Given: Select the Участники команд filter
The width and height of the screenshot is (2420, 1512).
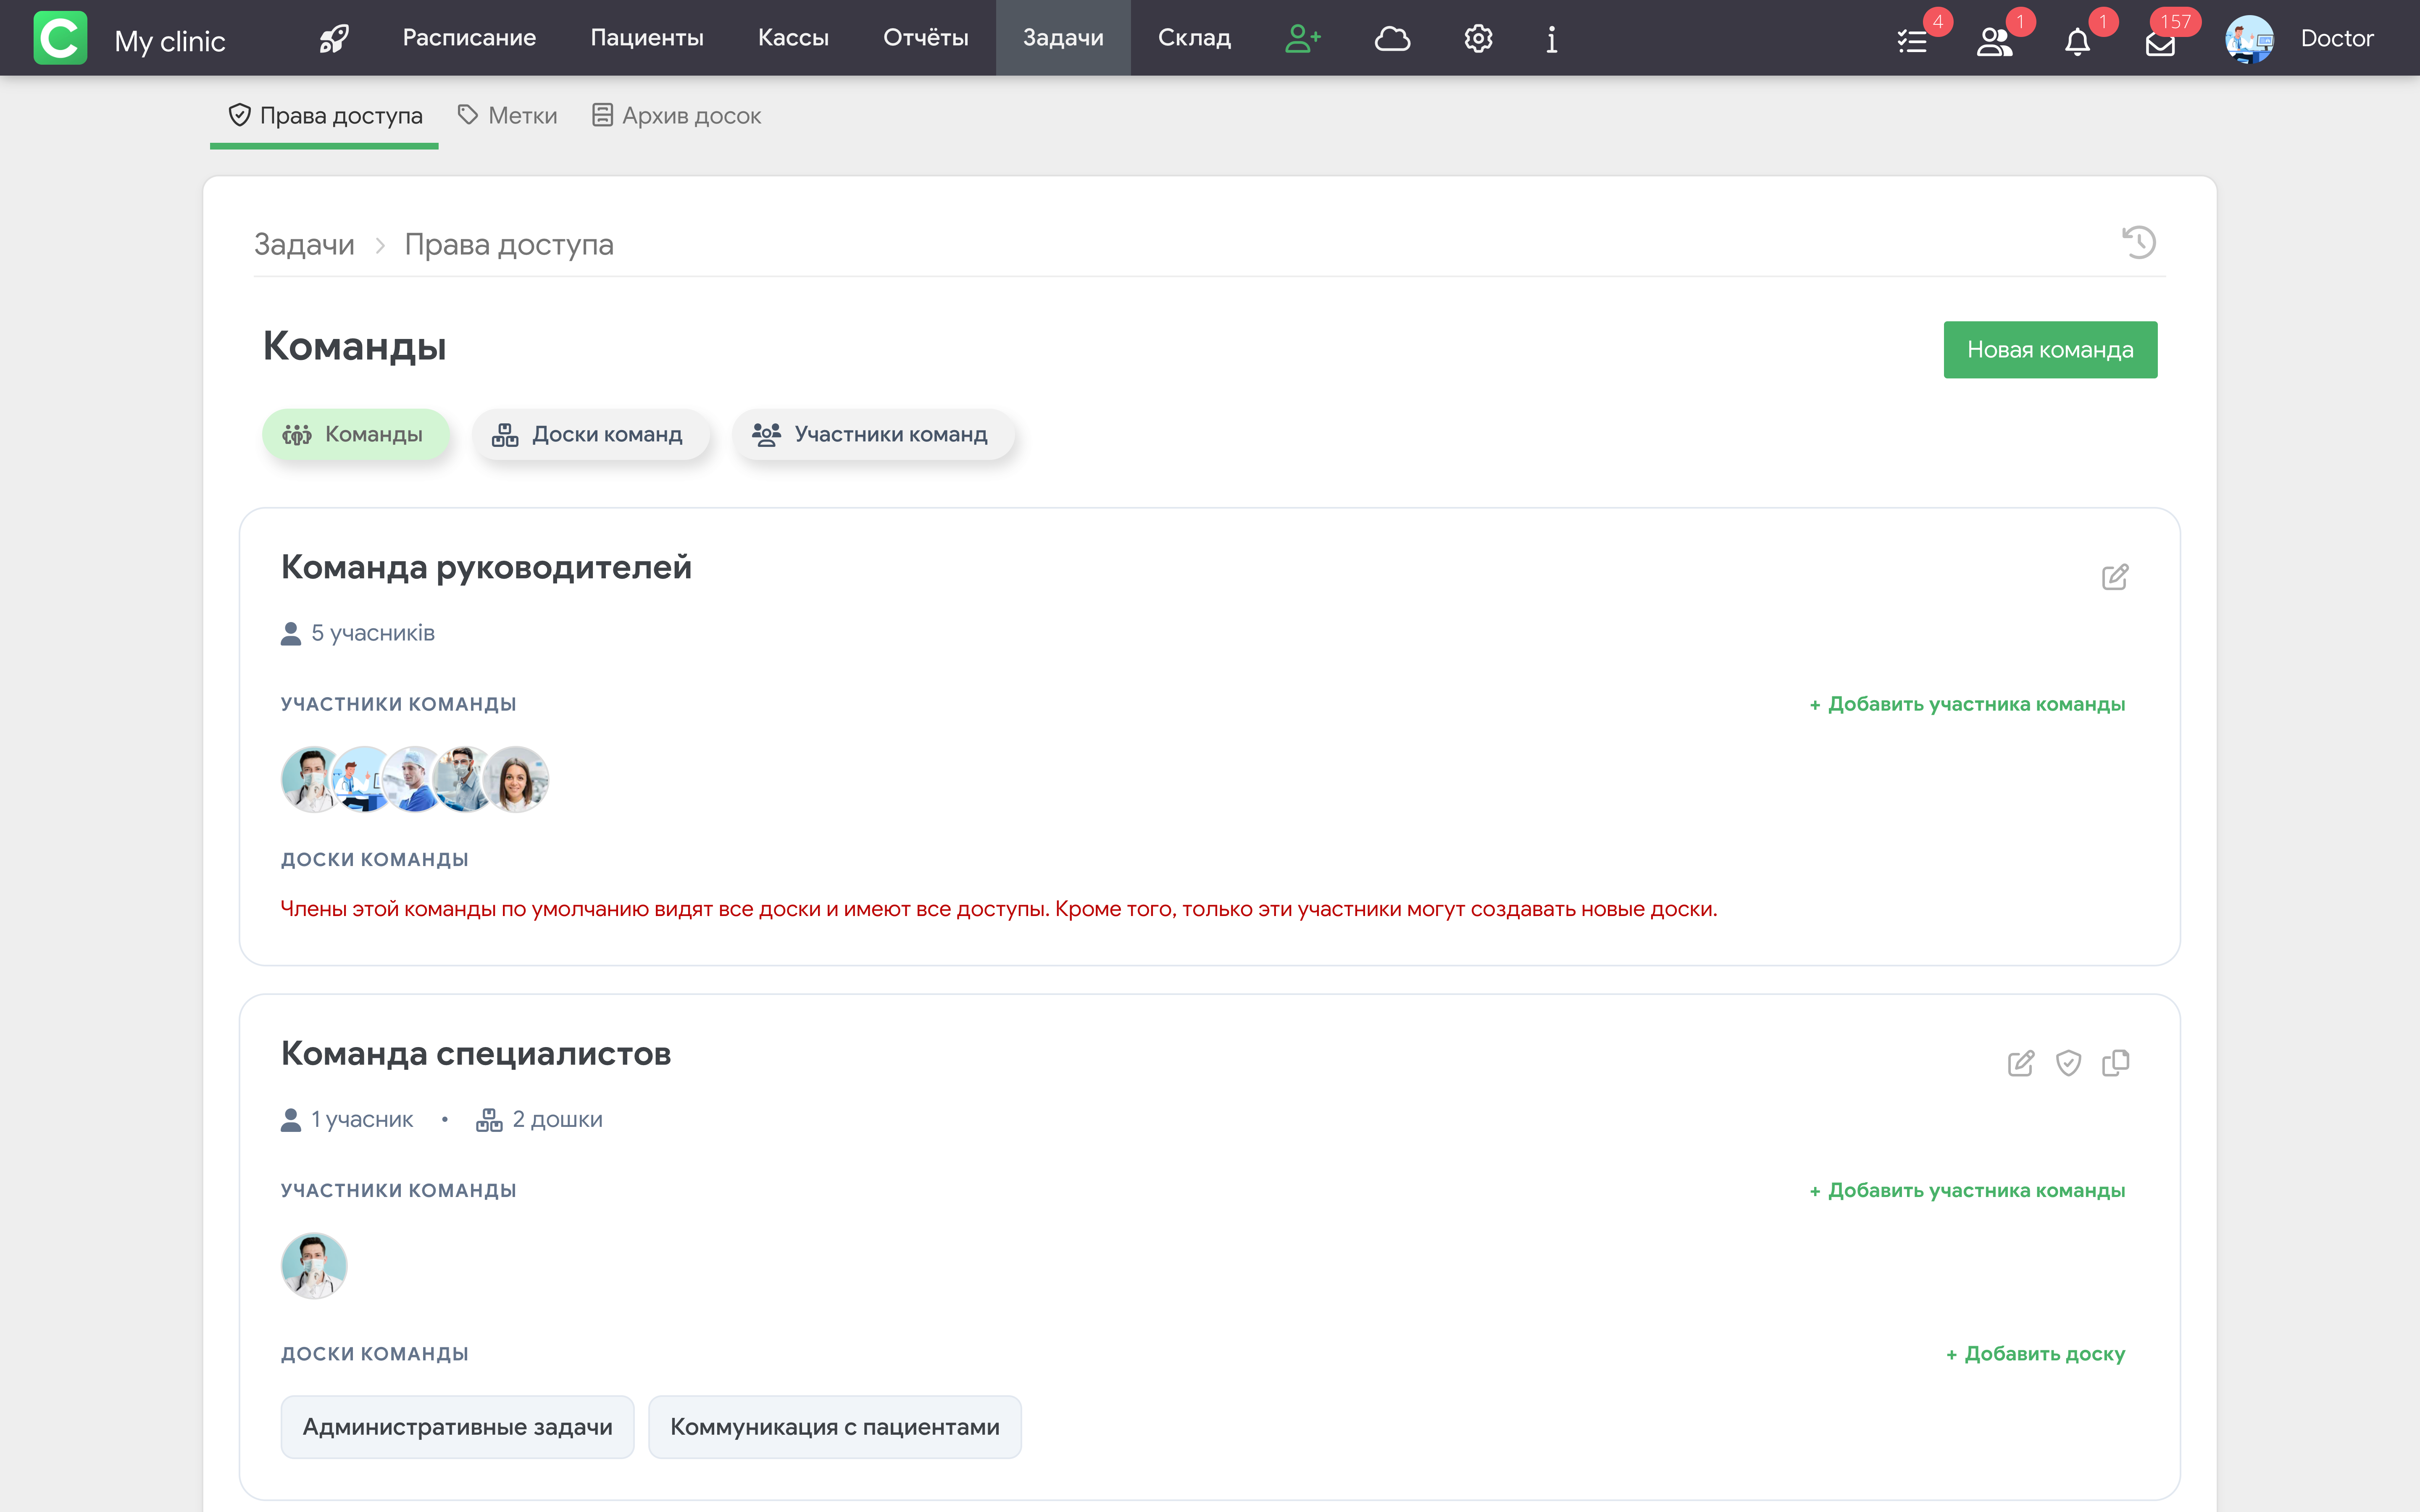Looking at the screenshot, I should [x=872, y=434].
